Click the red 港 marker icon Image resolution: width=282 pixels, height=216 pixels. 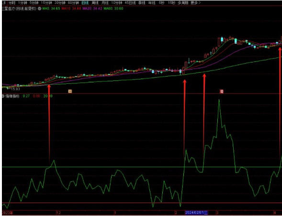[x=221, y=91]
